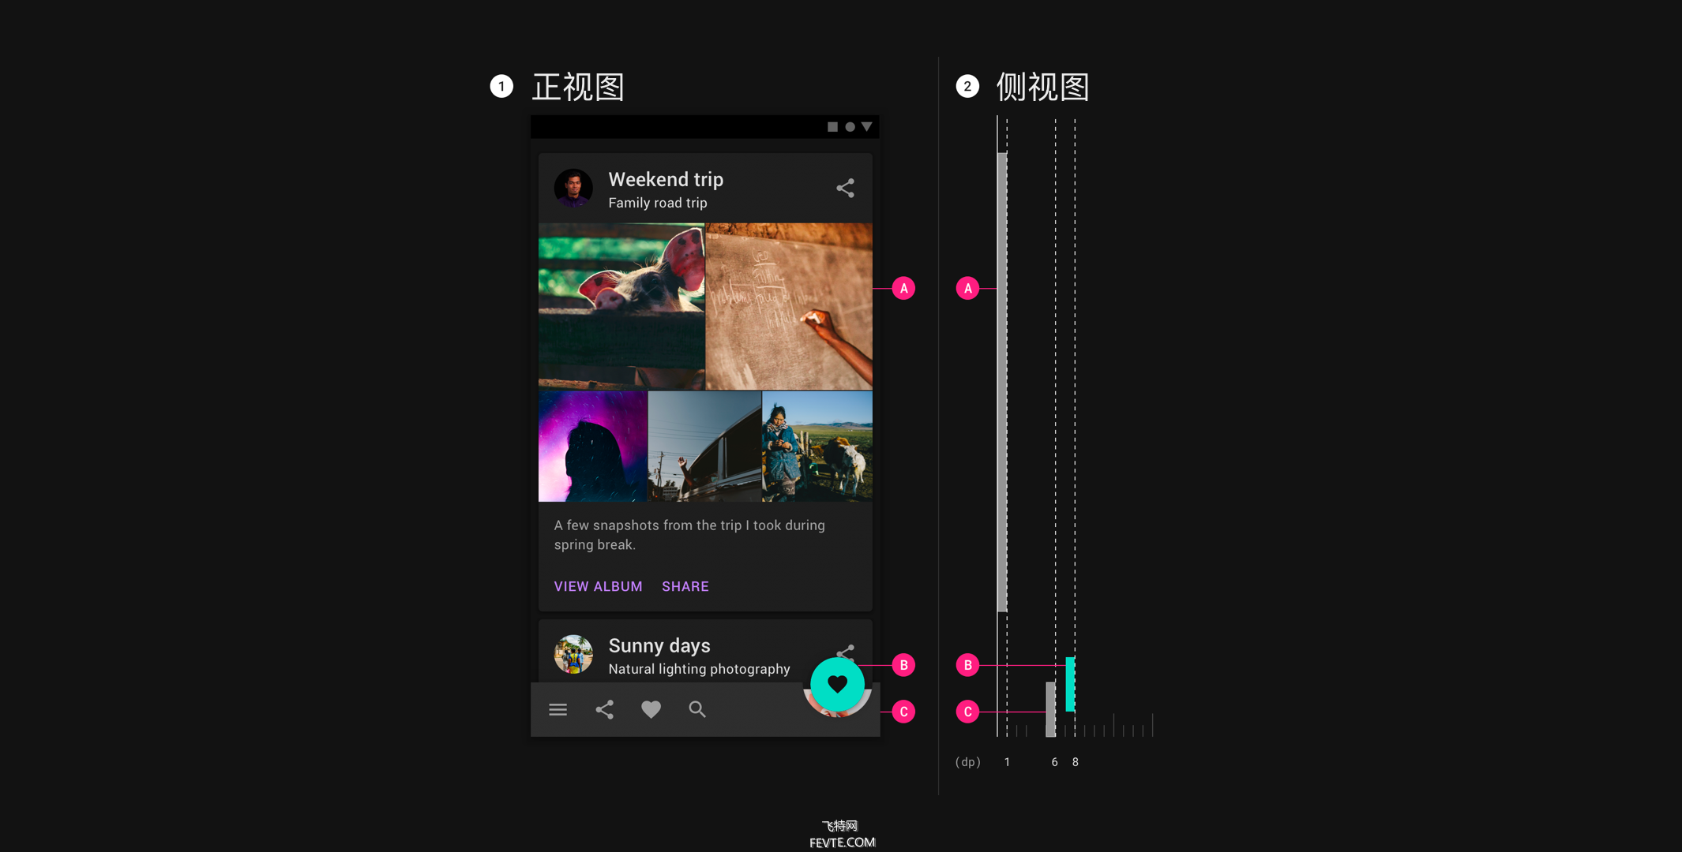
Task: Toggle side view panel C elevation marker
Action: 967,712
